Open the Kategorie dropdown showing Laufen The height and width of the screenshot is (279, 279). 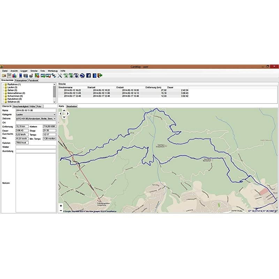click(x=36, y=114)
